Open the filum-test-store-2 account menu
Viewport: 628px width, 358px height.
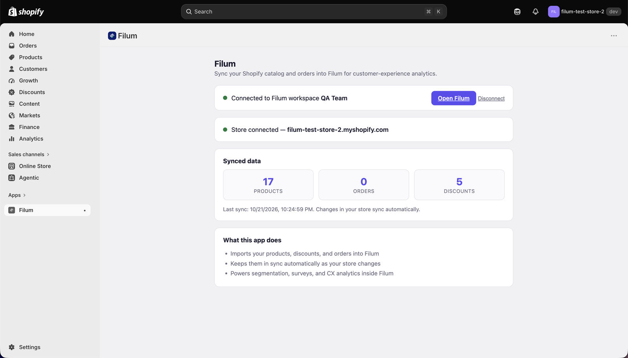coord(584,12)
